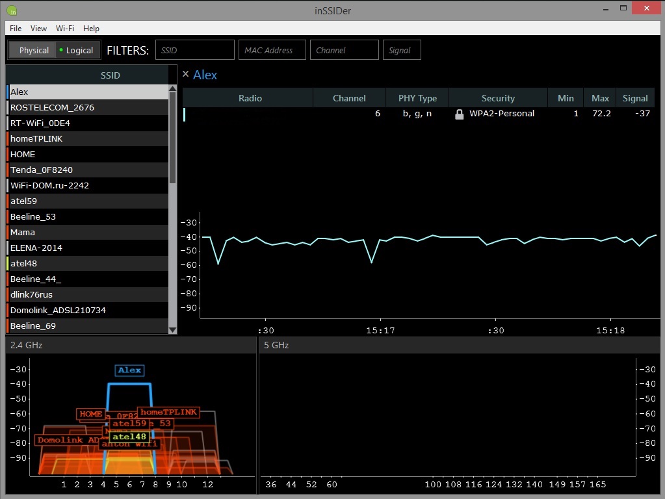Close the Alex network details with X

(185, 74)
